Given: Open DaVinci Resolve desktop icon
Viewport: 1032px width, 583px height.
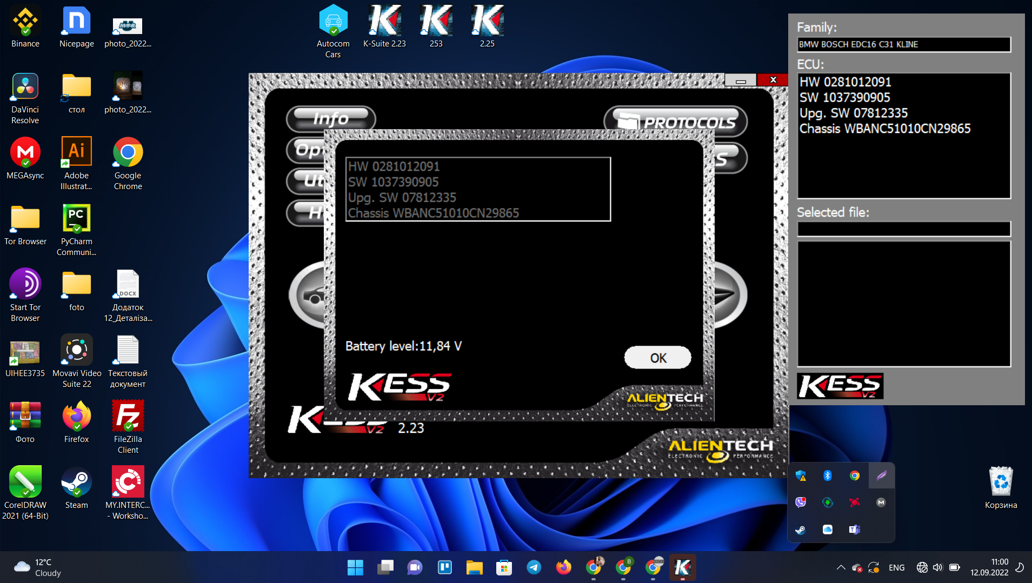Looking at the screenshot, I should click(x=25, y=98).
